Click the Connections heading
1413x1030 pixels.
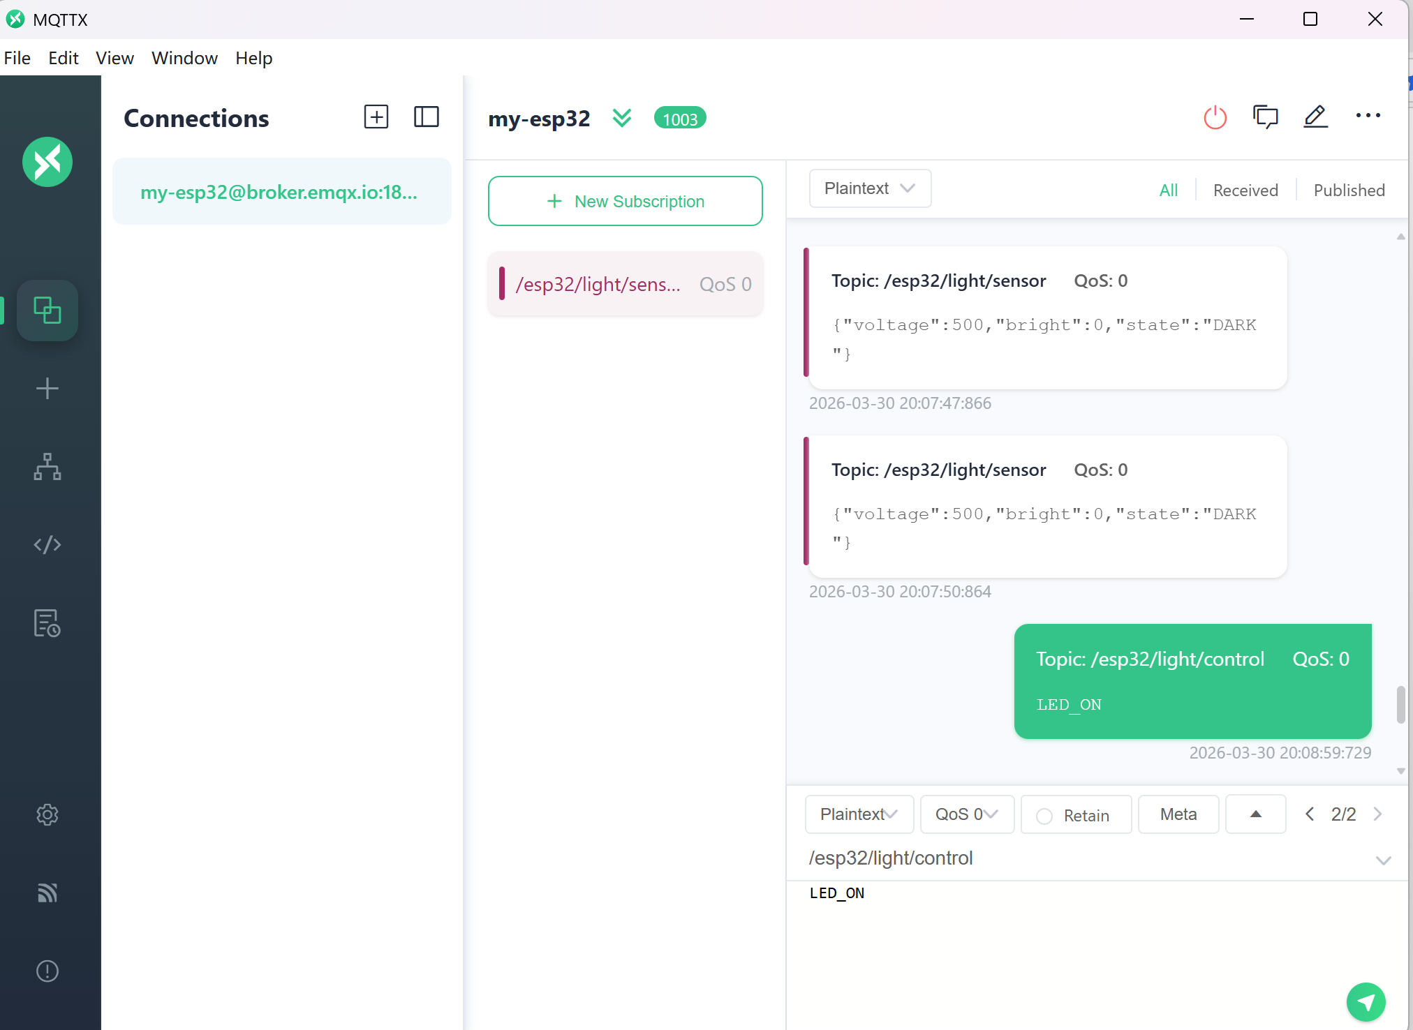196,119
